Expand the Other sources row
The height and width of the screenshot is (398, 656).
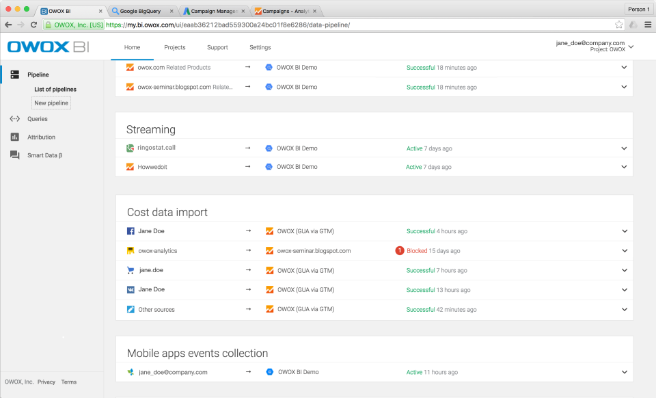(624, 309)
